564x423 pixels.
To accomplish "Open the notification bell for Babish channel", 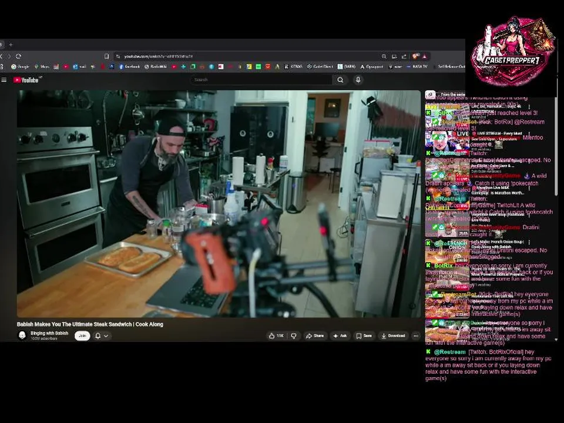I will tap(98, 336).
